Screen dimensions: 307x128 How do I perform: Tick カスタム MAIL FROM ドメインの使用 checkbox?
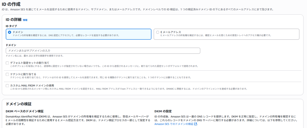click(7, 86)
